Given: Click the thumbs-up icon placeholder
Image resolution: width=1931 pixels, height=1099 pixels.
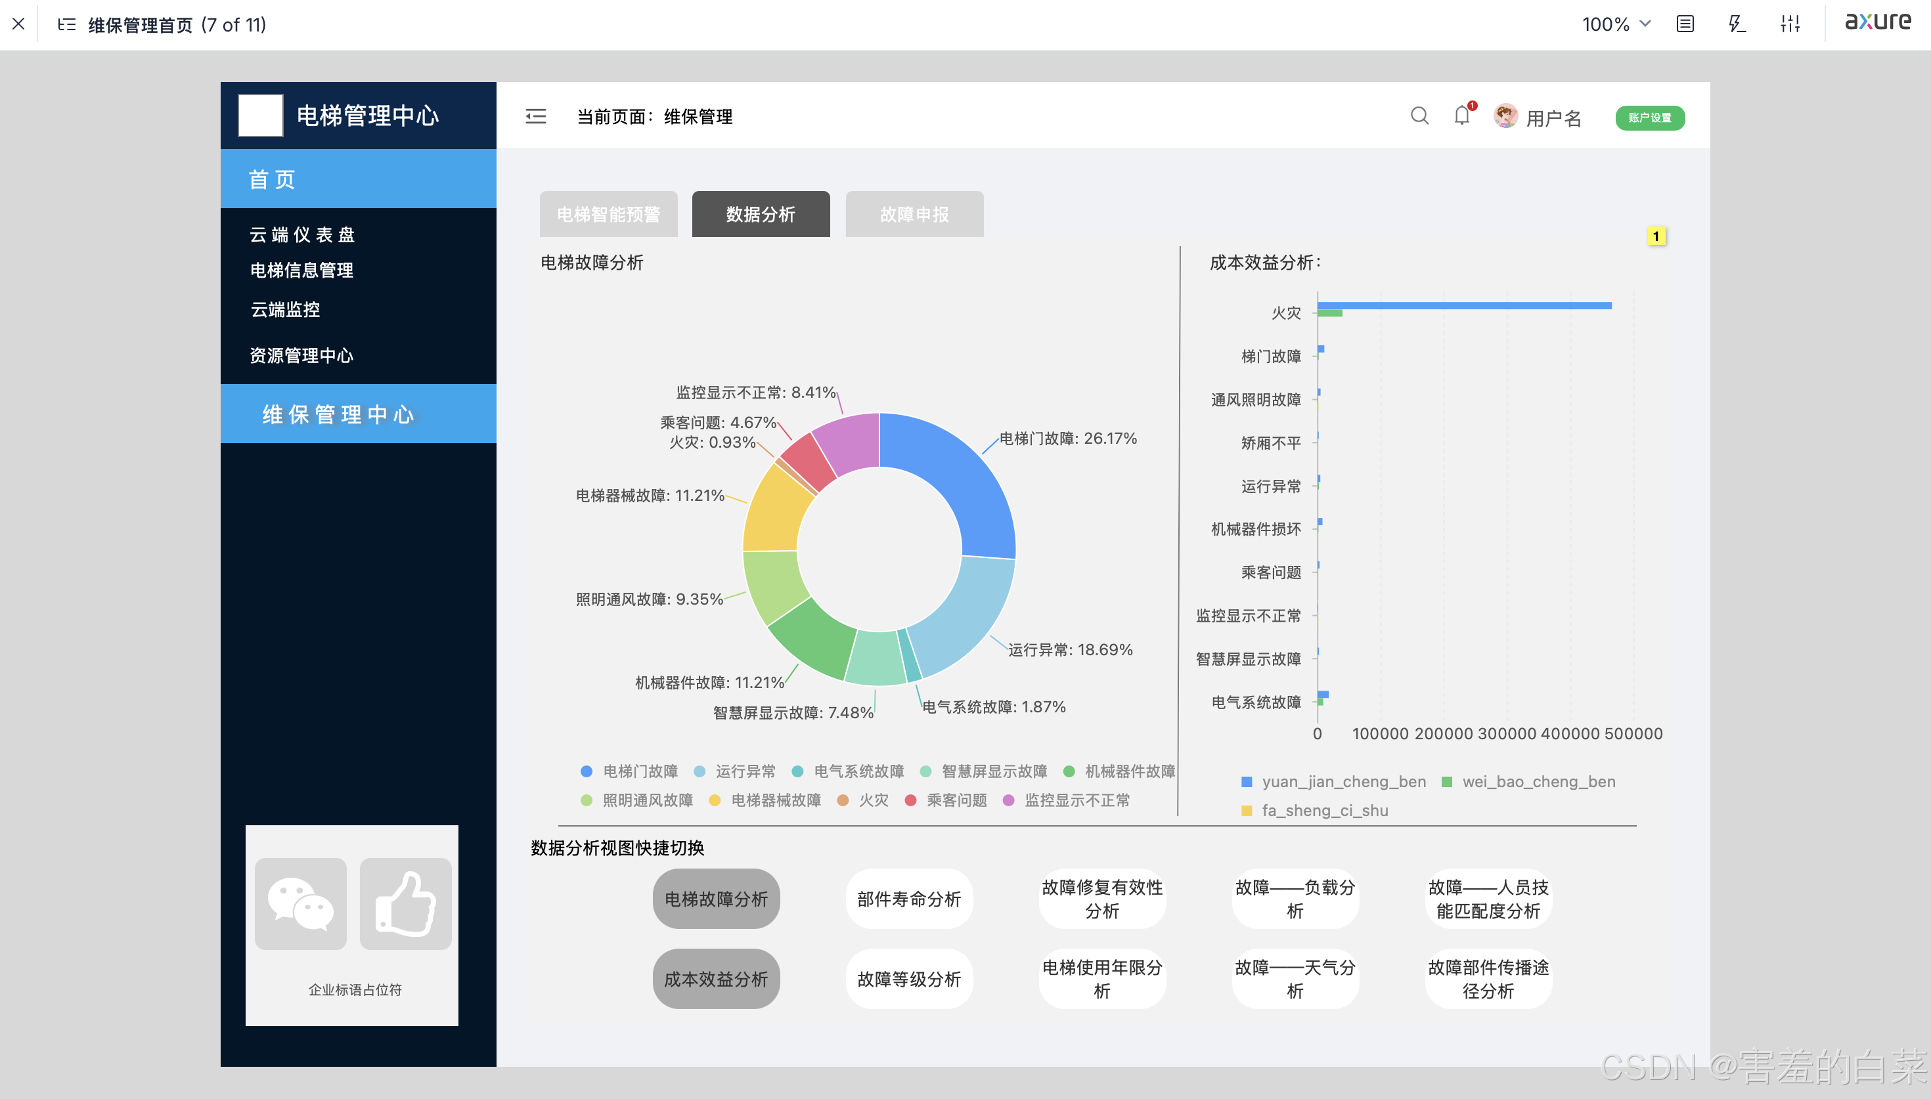Looking at the screenshot, I should [405, 903].
